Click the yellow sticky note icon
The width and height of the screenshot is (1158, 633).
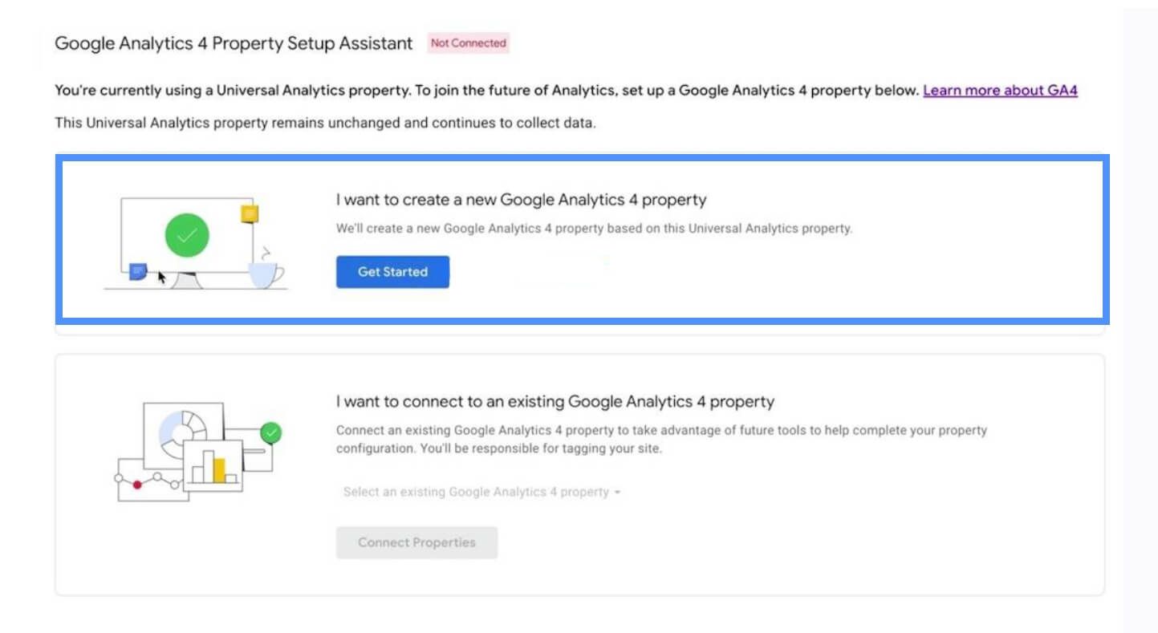[250, 214]
